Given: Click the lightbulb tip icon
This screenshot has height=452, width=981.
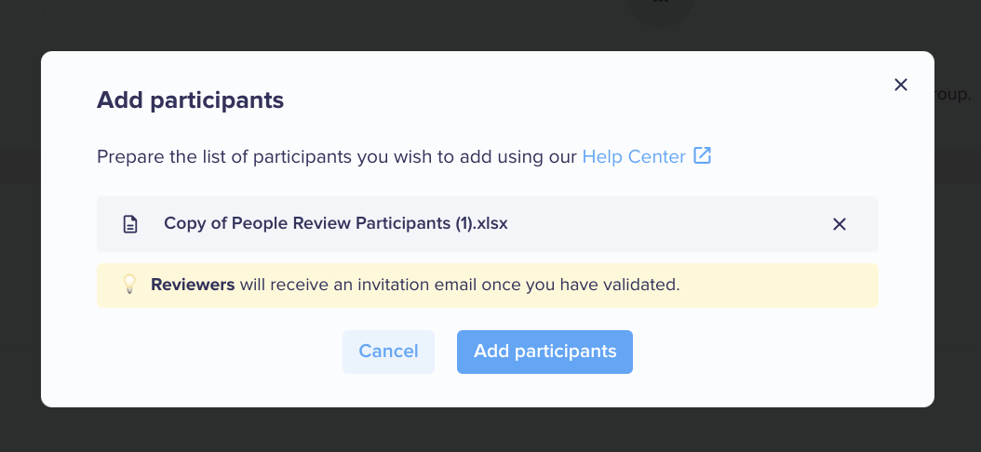Looking at the screenshot, I should click(128, 285).
